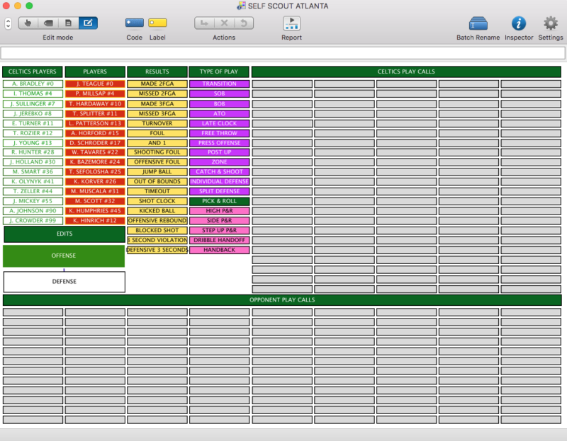The height and width of the screenshot is (441, 567).
Task: Click the TURNOVER result button
Action: [157, 123]
